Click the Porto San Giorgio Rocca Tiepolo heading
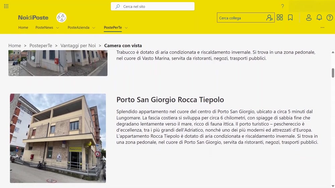 170,100
